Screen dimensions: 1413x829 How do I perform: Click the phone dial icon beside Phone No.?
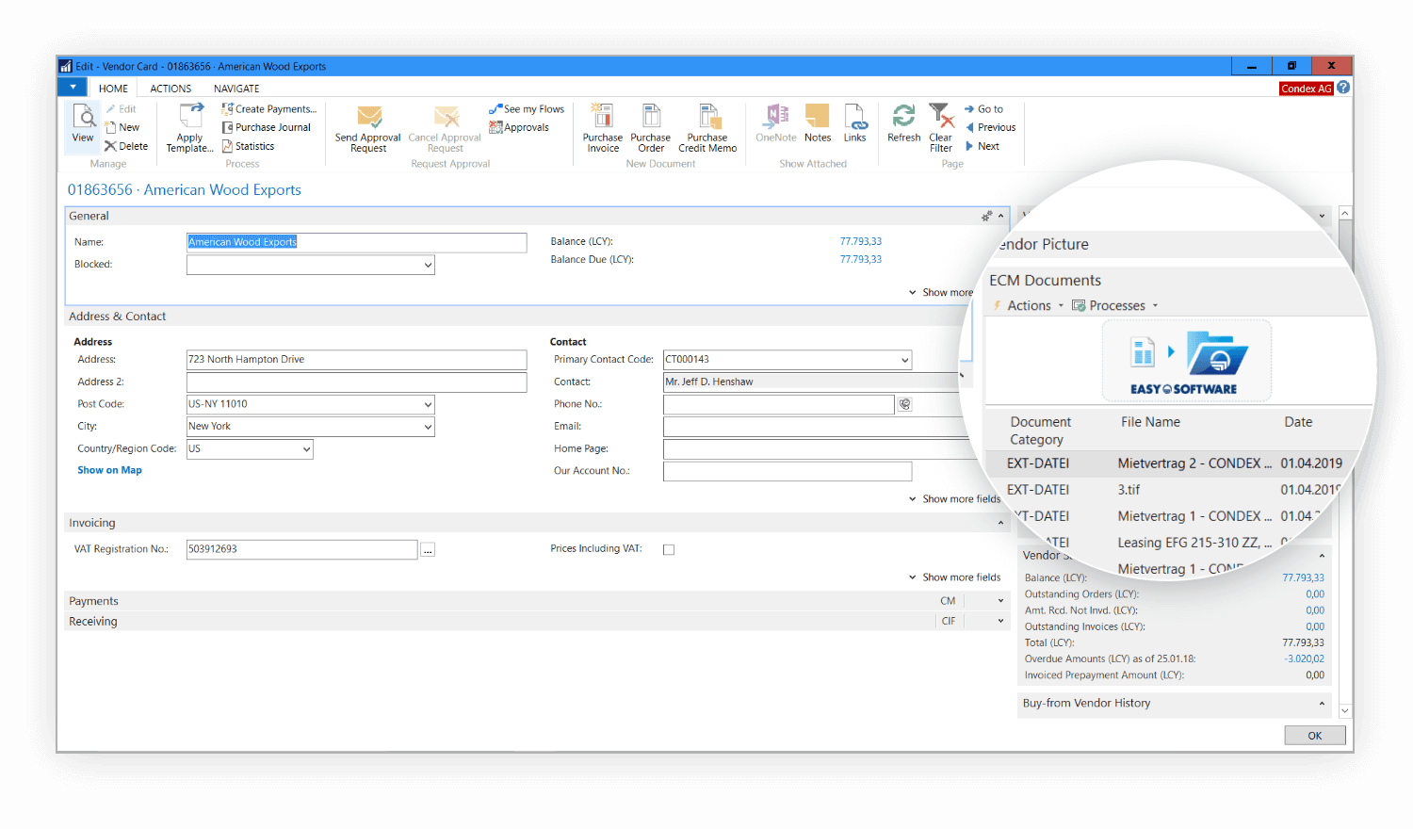click(x=905, y=404)
